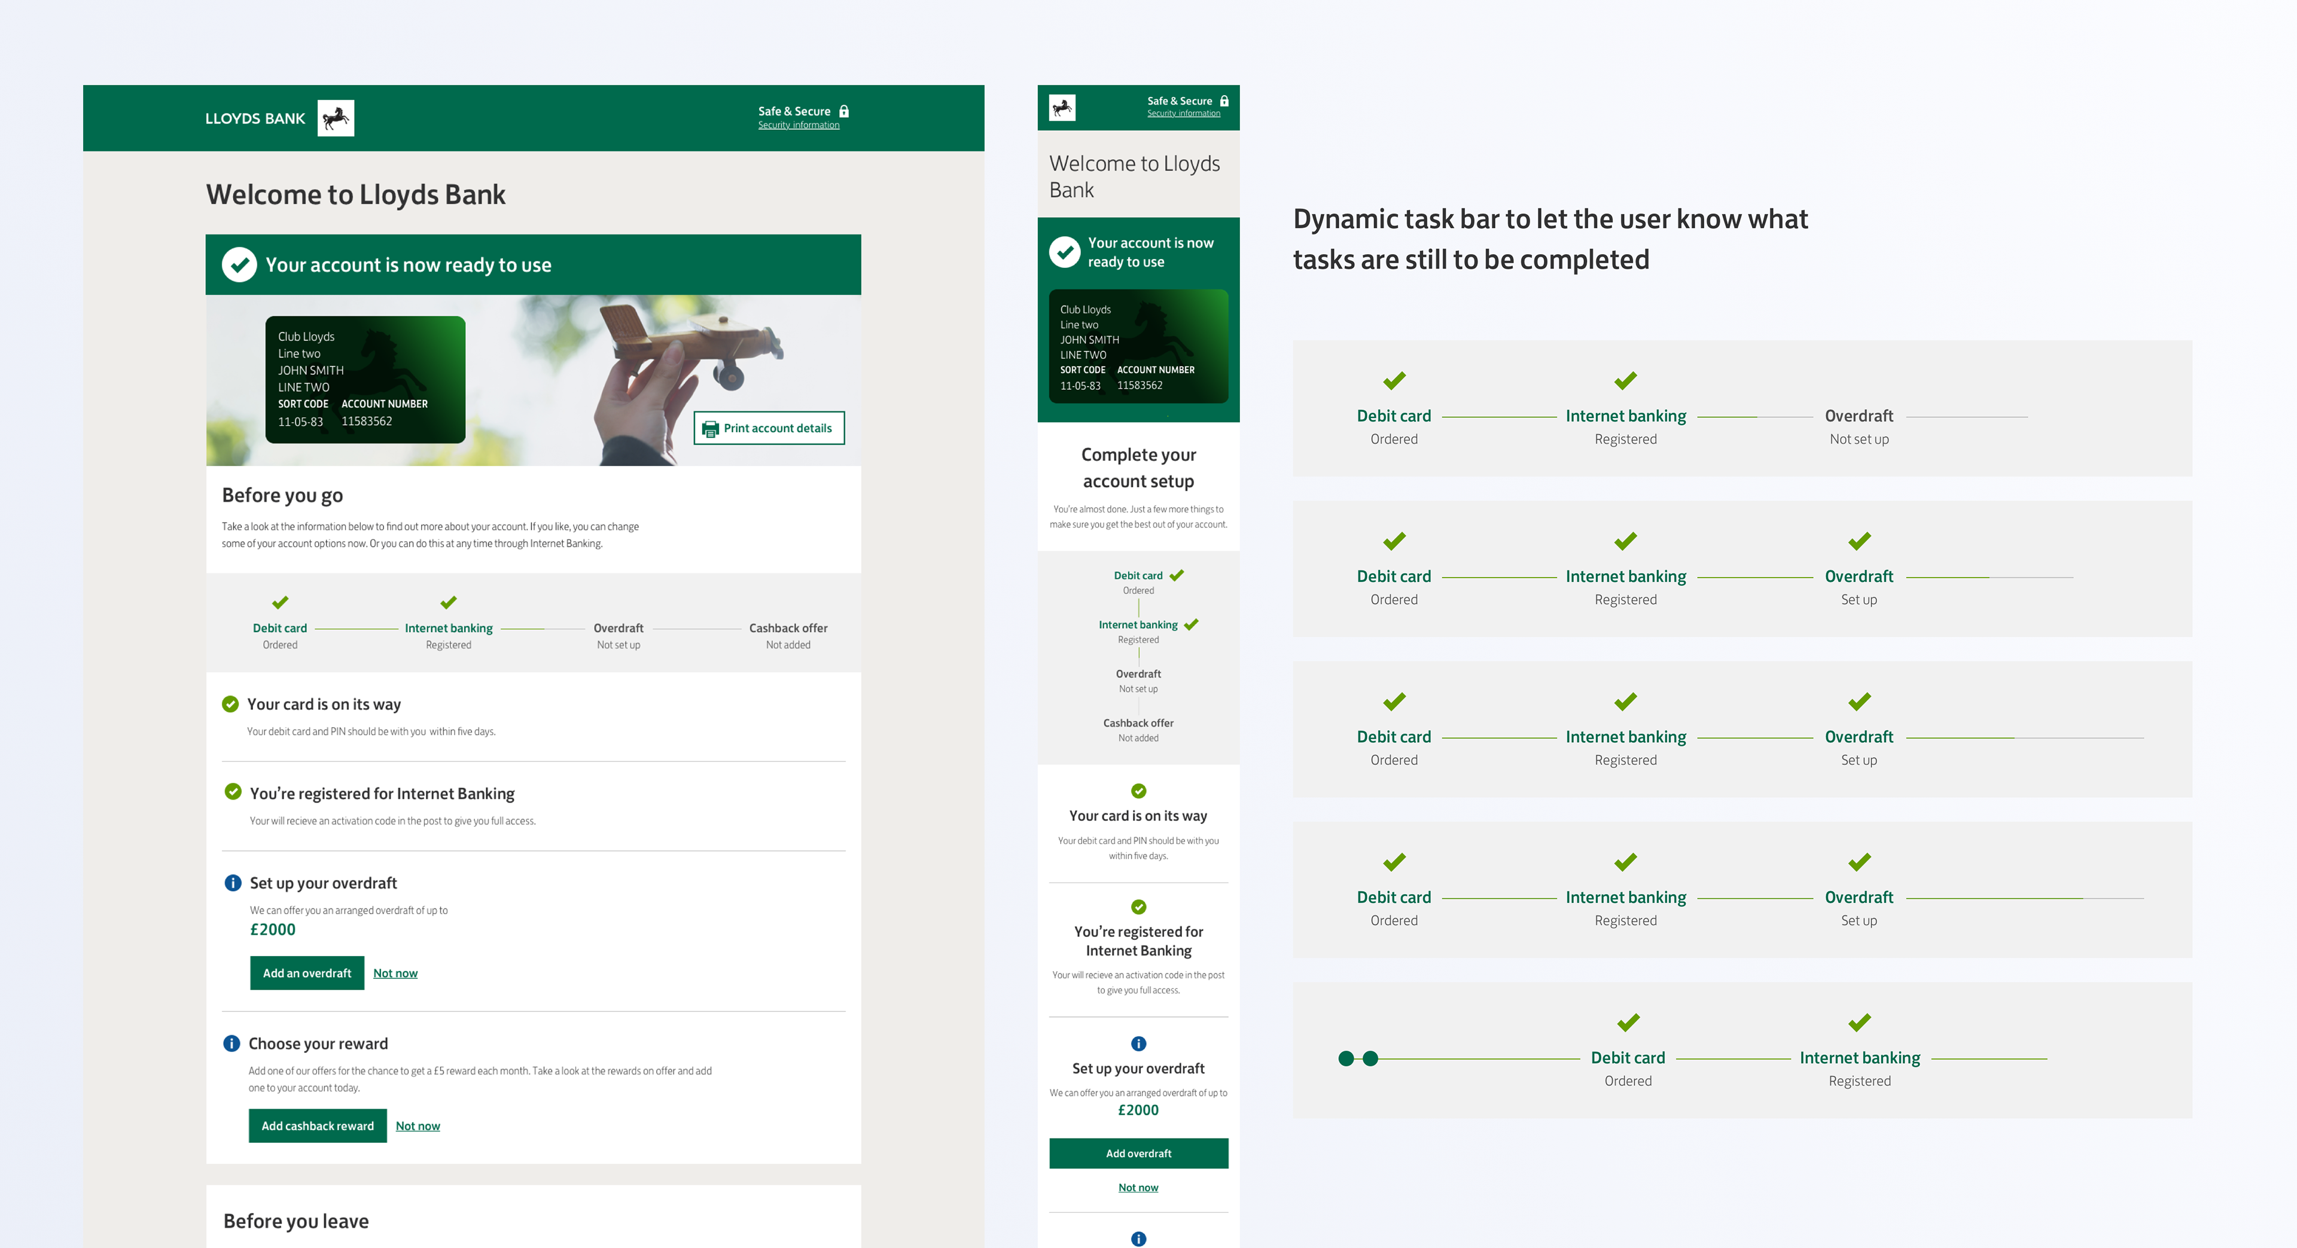Click the second dot in the two-dot task bar
Viewport: 2297px width, 1248px height.
tap(1370, 1058)
